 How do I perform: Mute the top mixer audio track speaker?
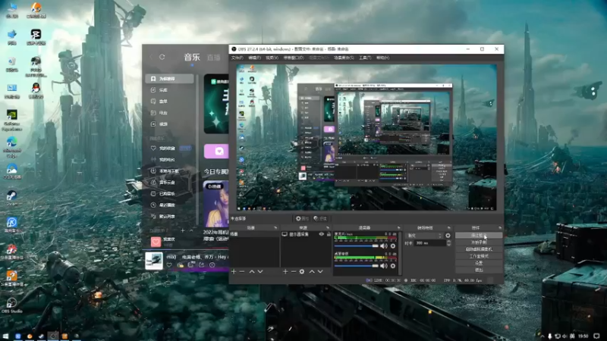click(384, 246)
